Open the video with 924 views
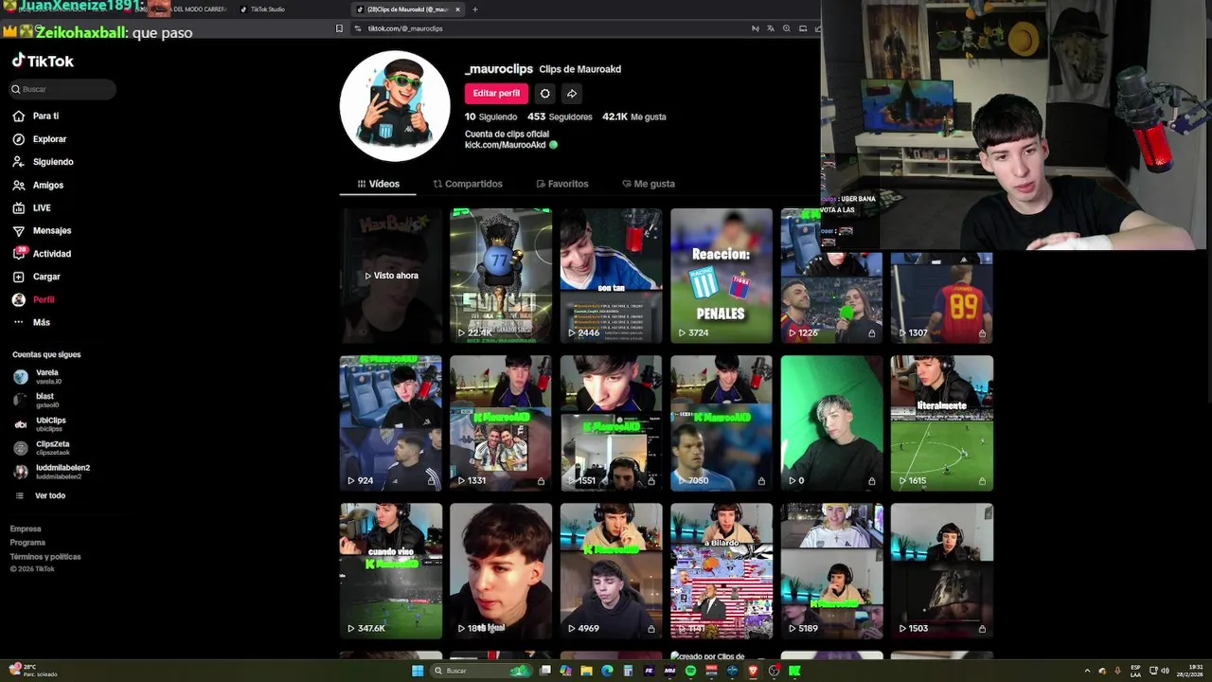The width and height of the screenshot is (1212, 682). click(x=391, y=423)
